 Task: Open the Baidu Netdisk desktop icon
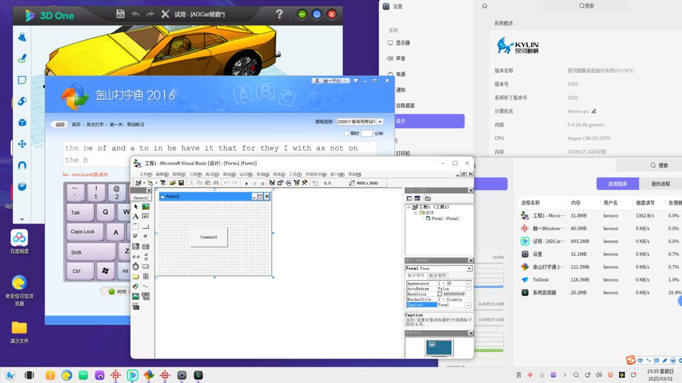[19, 242]
